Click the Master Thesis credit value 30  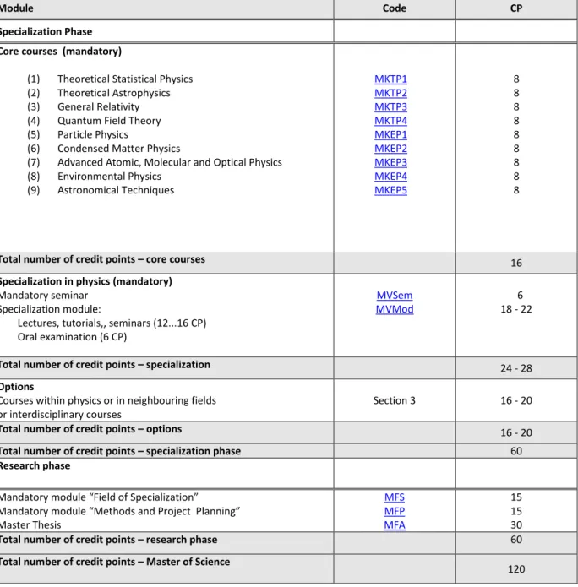(x=516, y=524)
